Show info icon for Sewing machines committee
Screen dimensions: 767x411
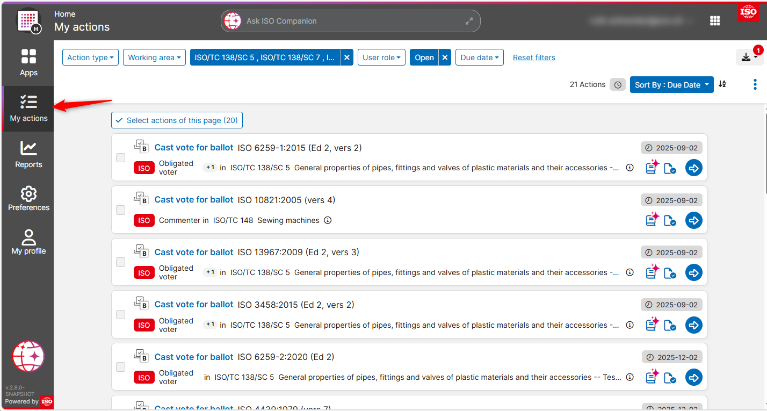point(328,220)
